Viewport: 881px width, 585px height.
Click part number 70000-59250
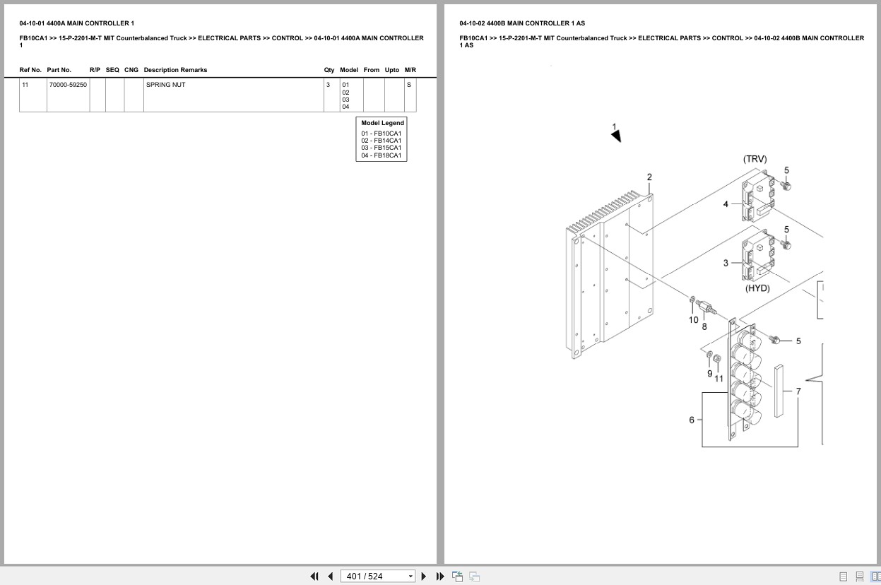tap(68, 85)
